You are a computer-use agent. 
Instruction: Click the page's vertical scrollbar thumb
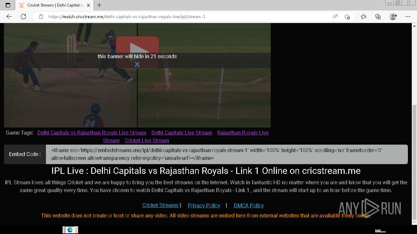(x=414, y=162)
